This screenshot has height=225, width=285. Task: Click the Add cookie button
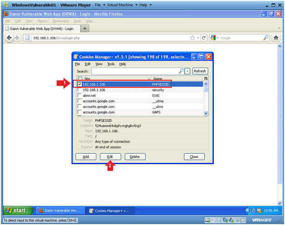[86, 157]
